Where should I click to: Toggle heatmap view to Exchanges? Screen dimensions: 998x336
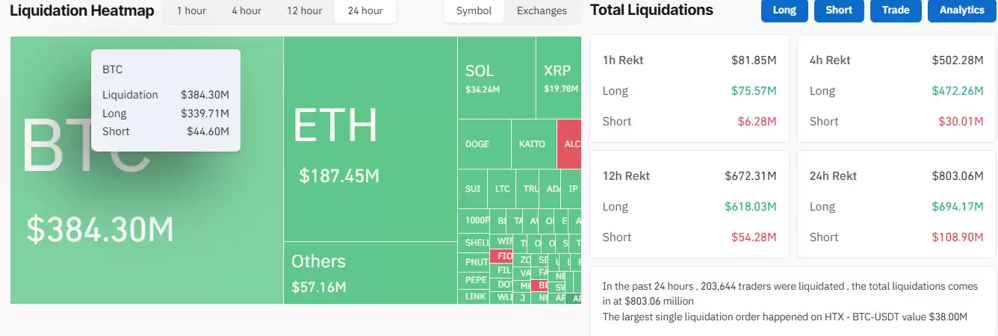542,10
